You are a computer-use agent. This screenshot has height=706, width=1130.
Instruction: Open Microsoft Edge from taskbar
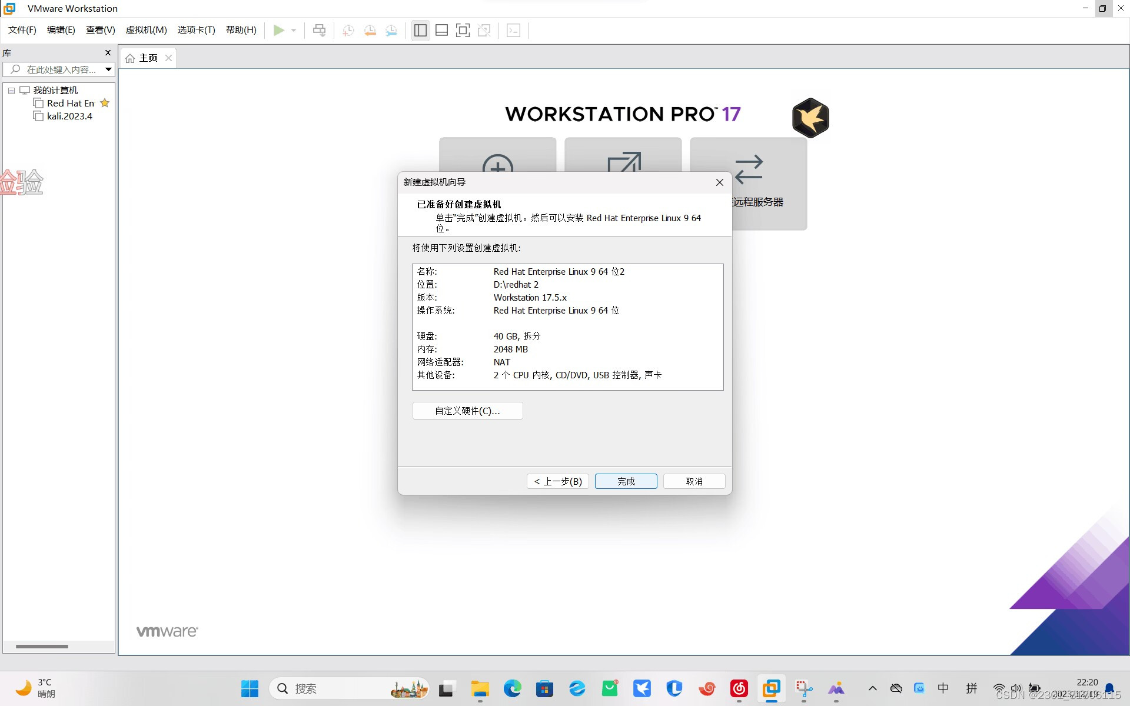[x=512, y=688]
